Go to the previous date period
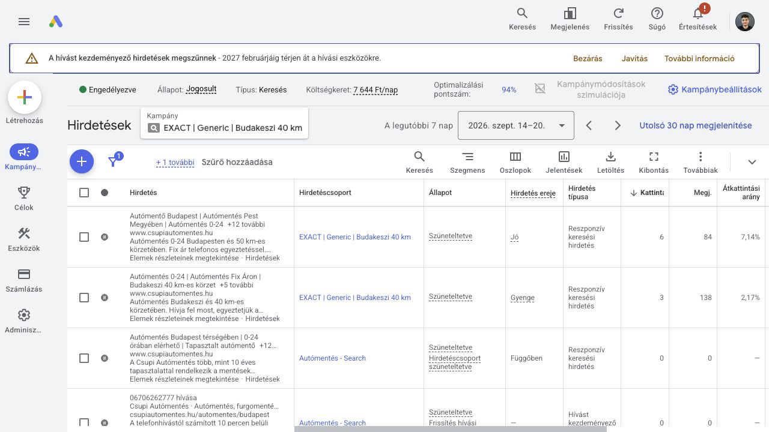769x432 pixels. coord(589,125)
